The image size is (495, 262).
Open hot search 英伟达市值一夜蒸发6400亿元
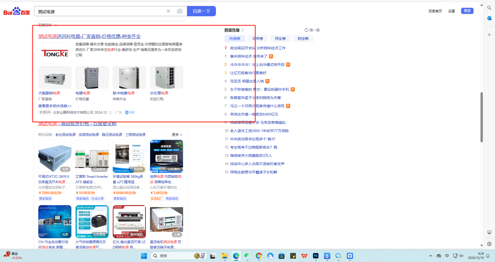point(254,114)
